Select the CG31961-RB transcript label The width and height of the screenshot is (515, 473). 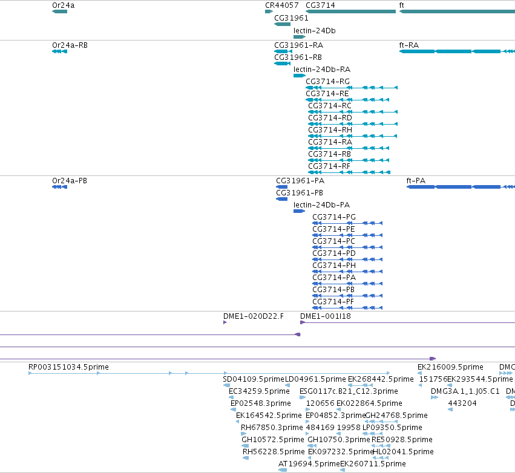298,57
